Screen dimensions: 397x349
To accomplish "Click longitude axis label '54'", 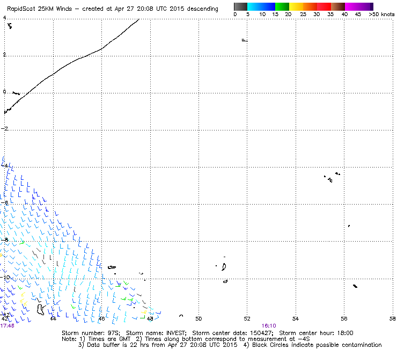I will [296, 318].
